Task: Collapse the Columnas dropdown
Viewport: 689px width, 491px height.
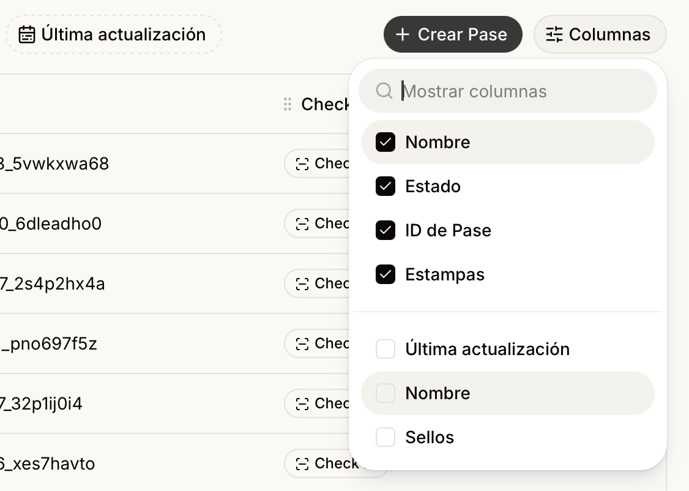Action: (x=600, y=35)
